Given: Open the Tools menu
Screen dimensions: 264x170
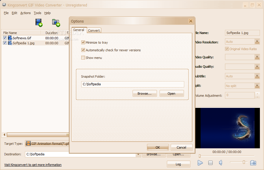Looking at the screenshot, I should [37, 13].
